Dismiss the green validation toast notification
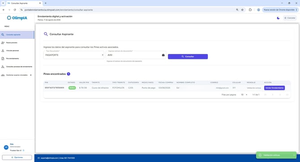Image resolution: width=300 pixels, height=162 pixels. tap(294, 155)
